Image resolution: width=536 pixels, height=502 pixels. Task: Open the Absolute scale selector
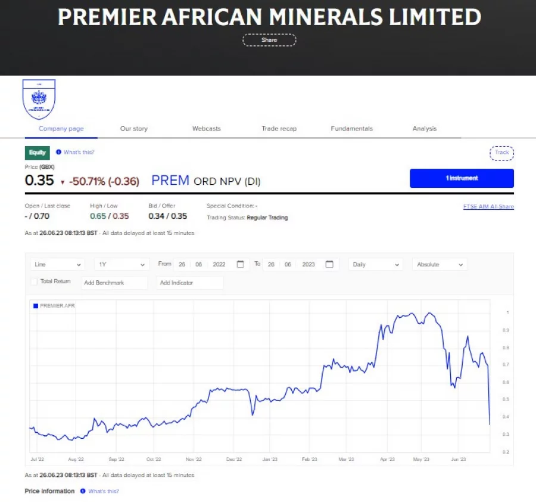439,264
